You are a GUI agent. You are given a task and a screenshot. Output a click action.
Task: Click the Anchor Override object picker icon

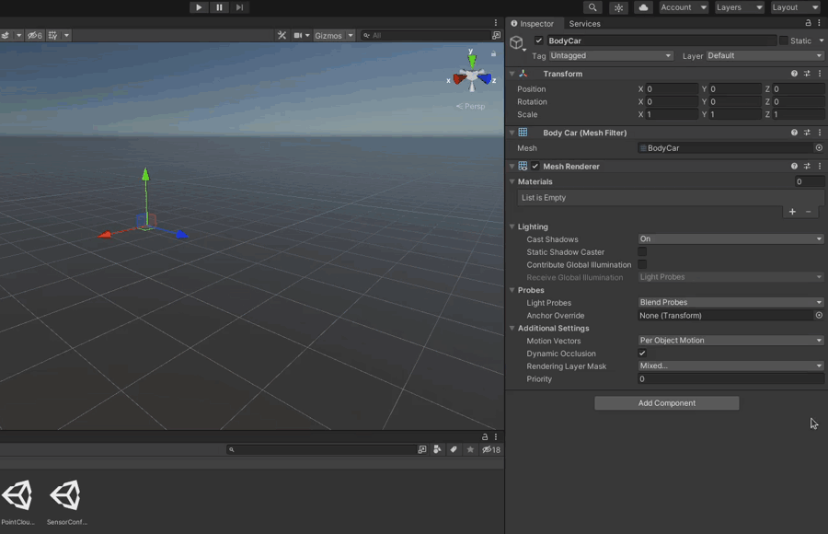point(818,315)
